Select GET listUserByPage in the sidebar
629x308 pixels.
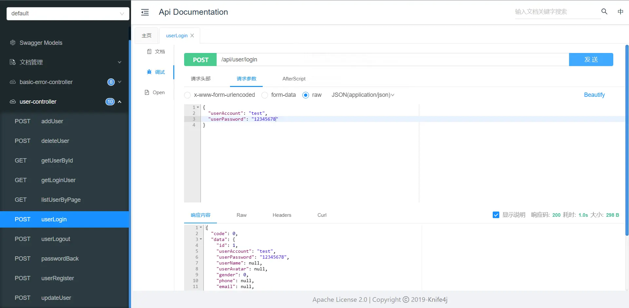coord(65,200)
